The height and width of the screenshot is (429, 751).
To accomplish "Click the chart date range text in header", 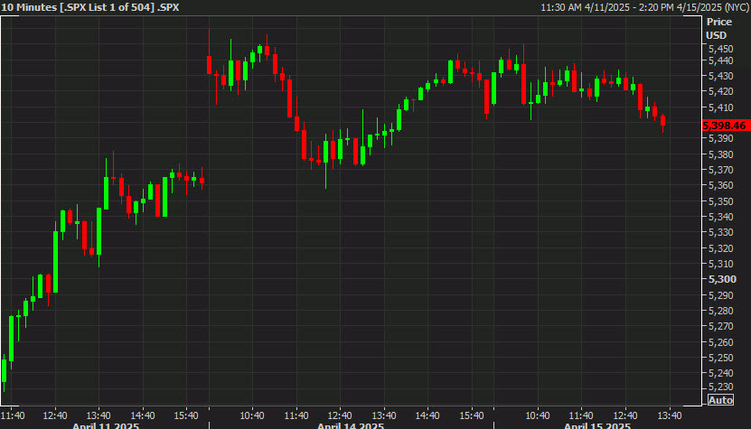I will [644, 7].
